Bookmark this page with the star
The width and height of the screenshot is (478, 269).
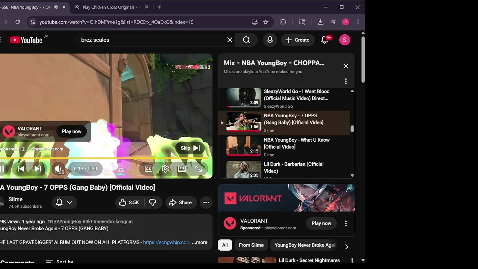(266, 22)
